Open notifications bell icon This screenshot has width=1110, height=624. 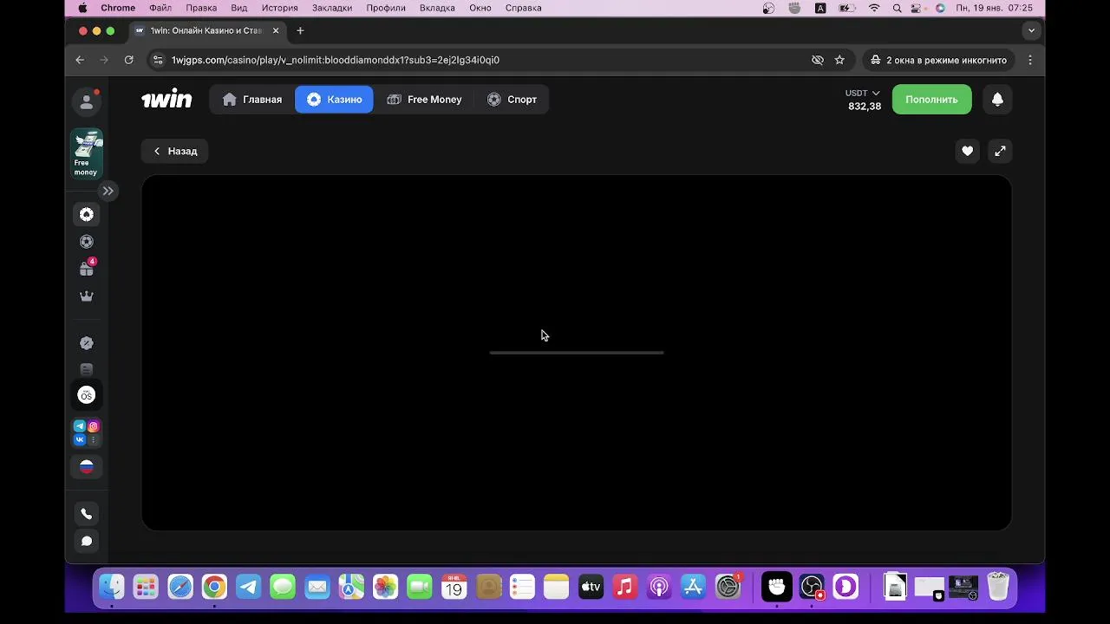click(997, 100)
